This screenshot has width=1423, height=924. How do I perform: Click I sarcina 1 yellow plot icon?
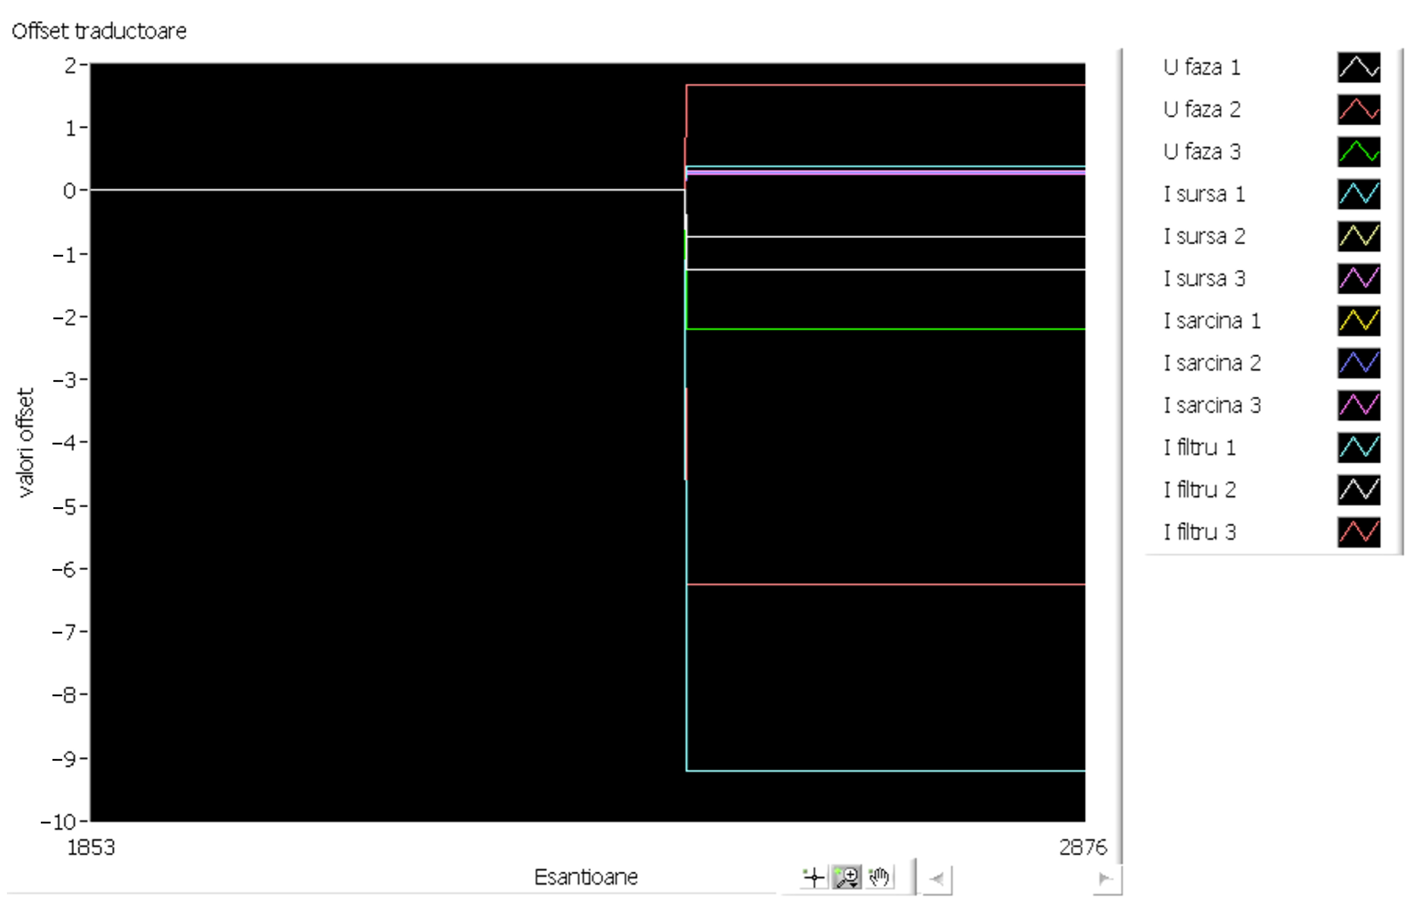pos(1358,321)
